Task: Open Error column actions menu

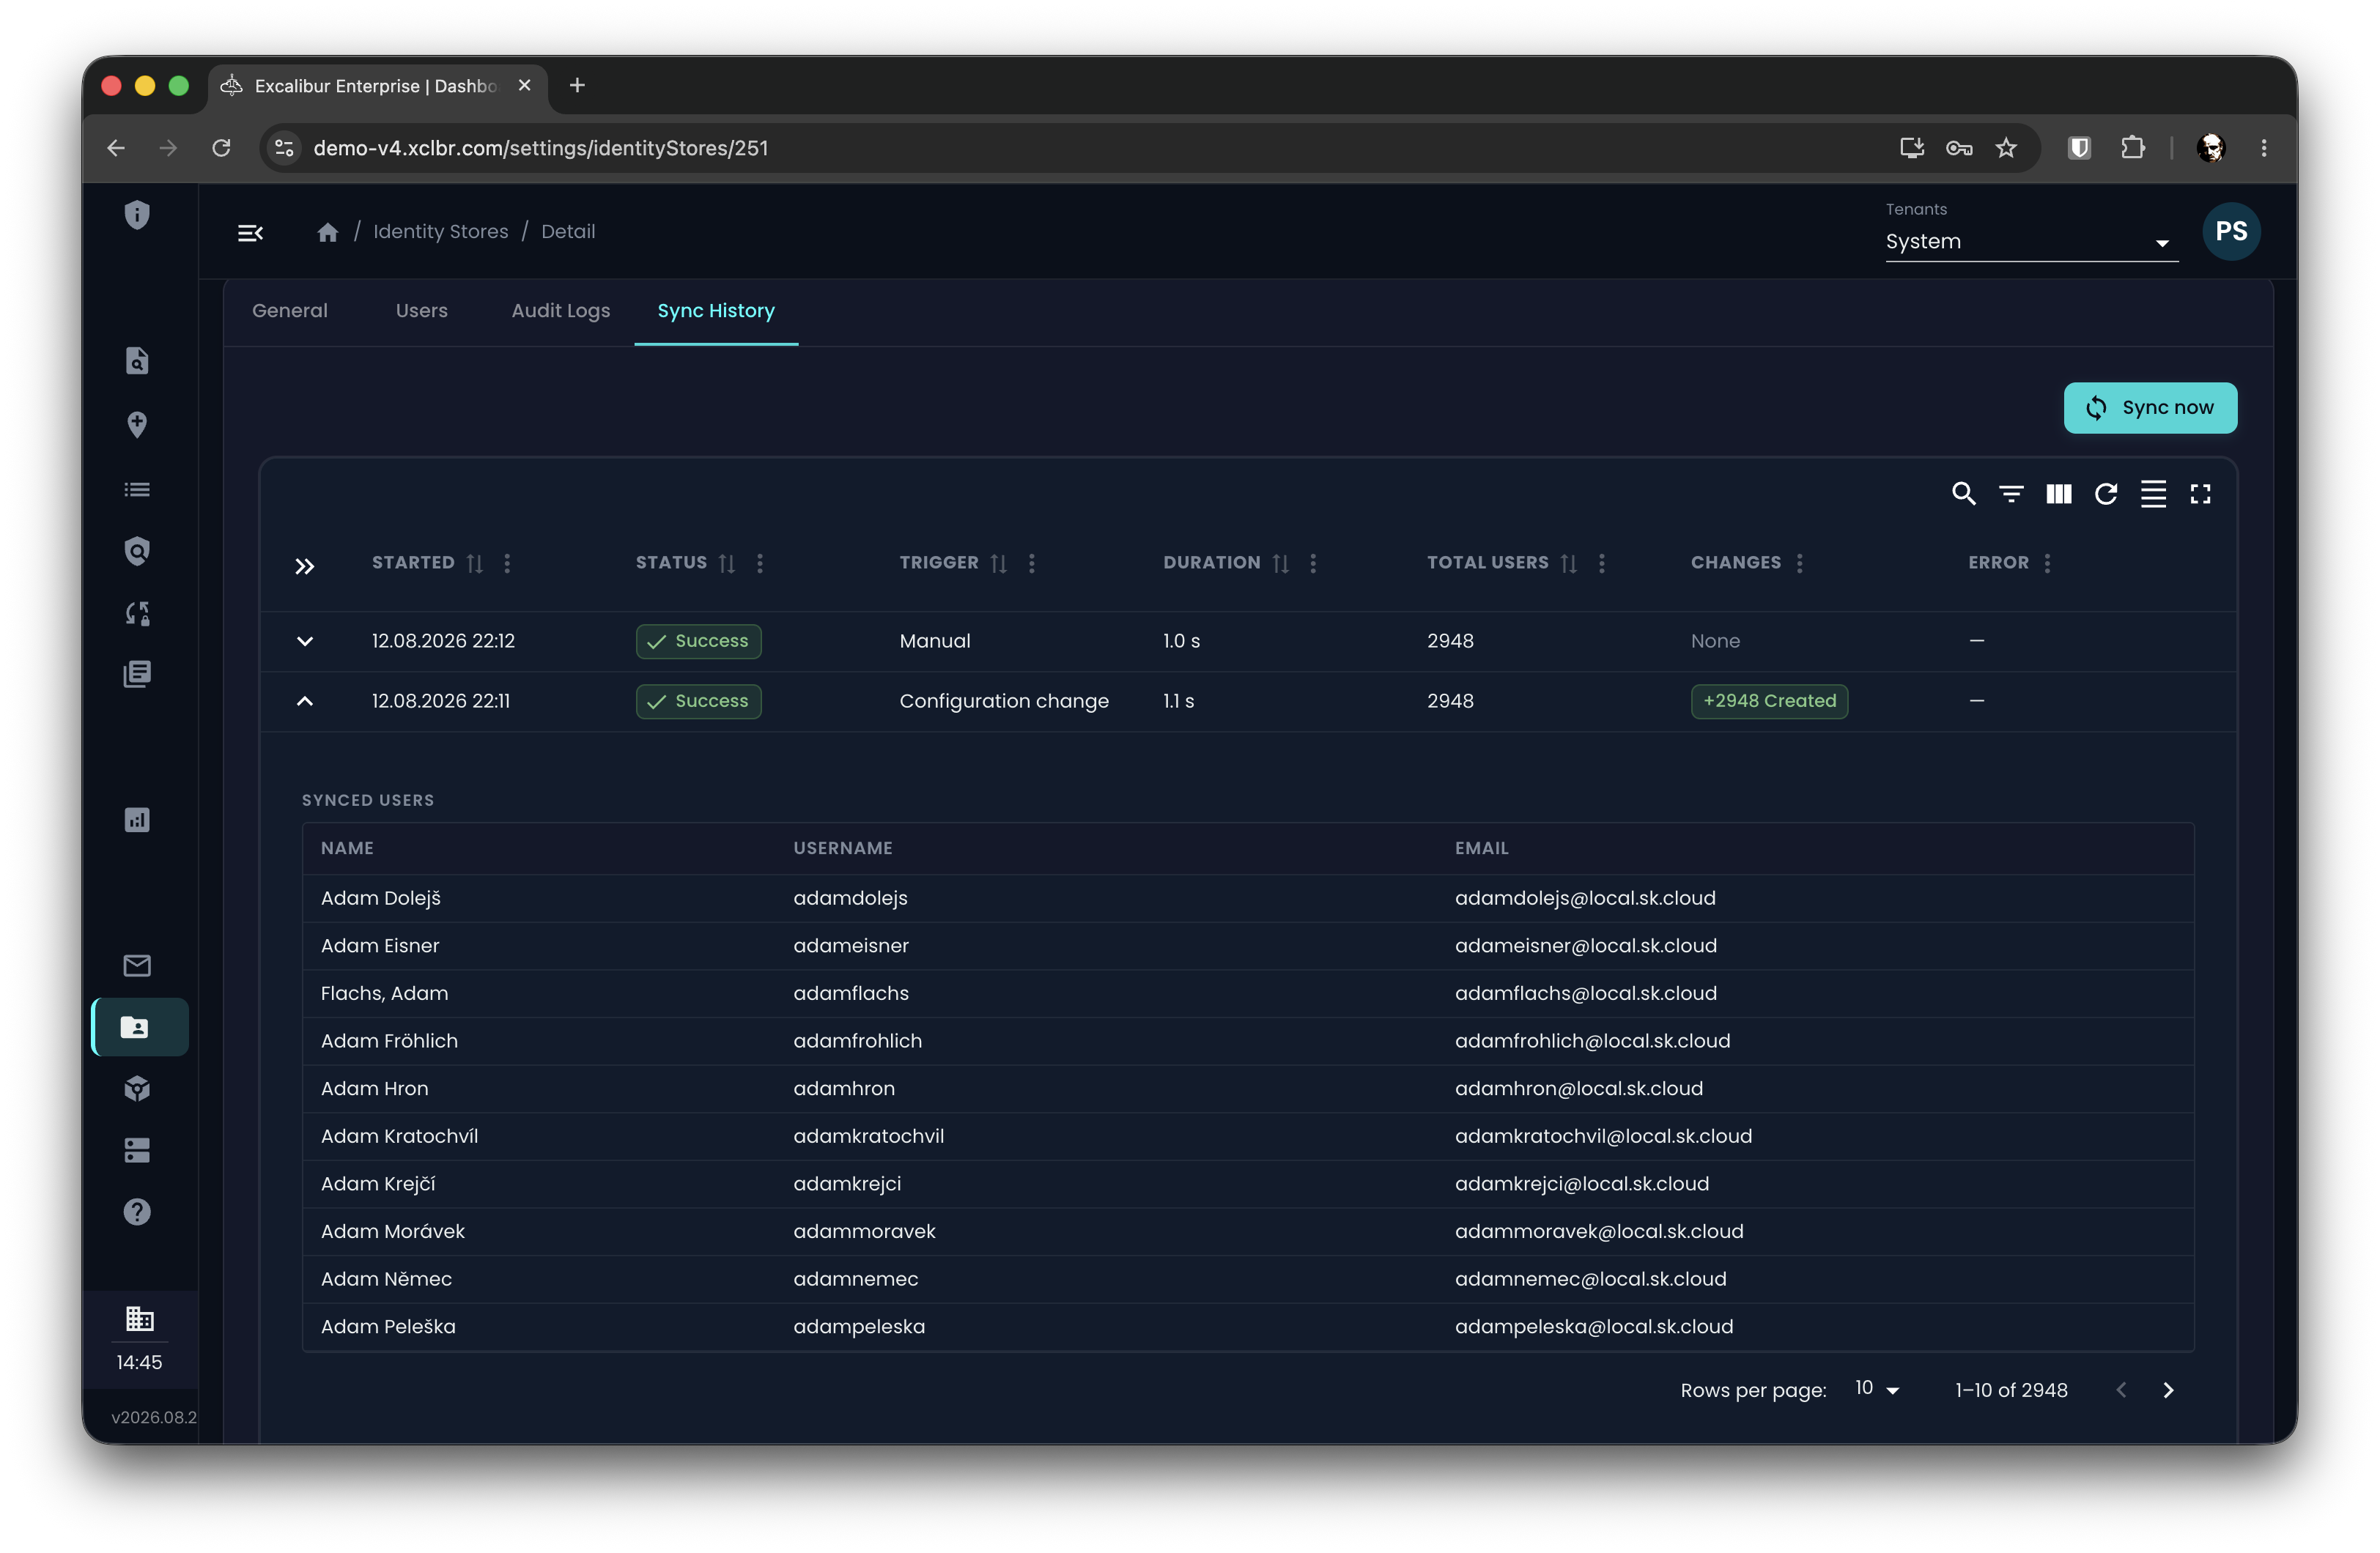Action: [2047, 564]
